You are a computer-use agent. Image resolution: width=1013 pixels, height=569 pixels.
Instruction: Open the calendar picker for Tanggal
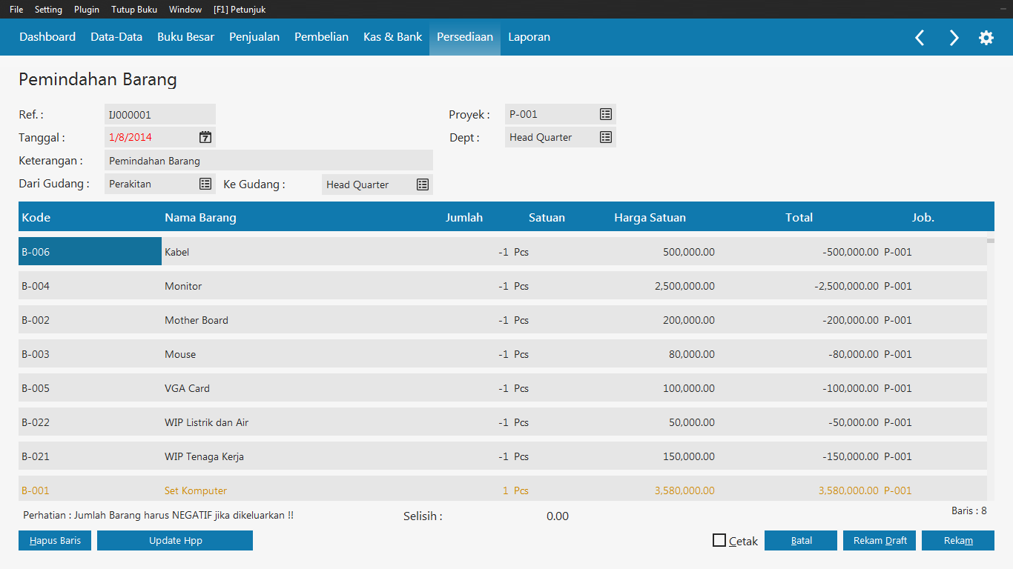[x=205, y=137]
